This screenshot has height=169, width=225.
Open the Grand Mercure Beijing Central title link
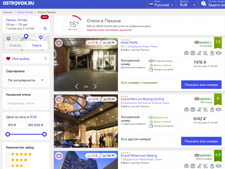(x=142, y=99)
